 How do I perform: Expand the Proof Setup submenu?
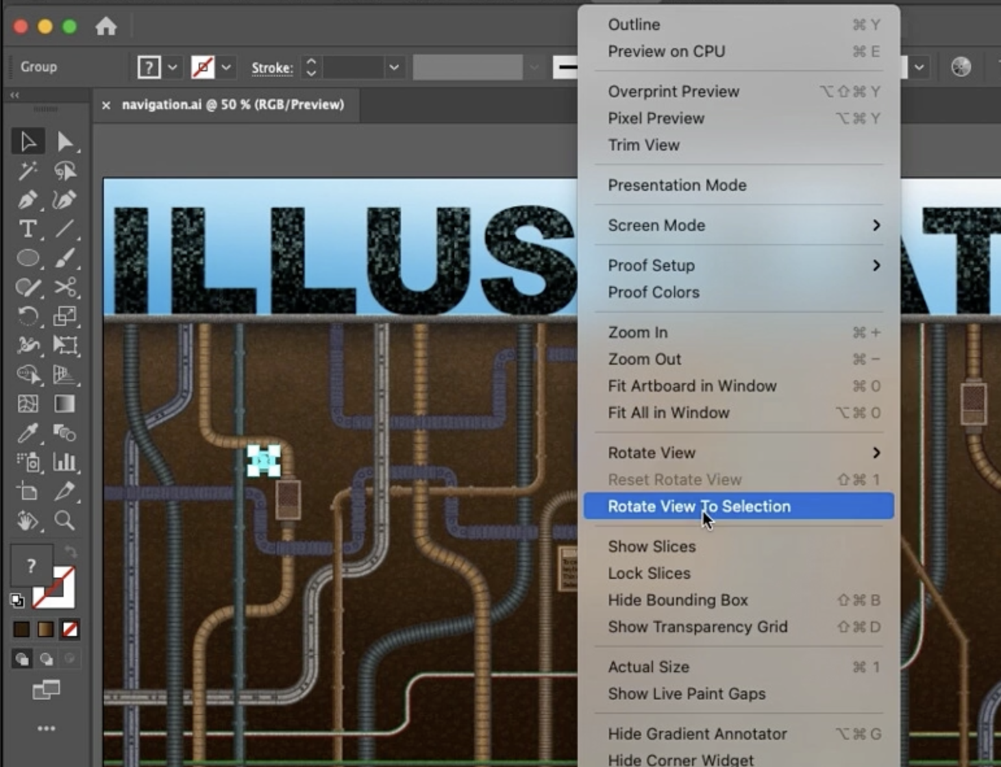(x=876, y=265)
